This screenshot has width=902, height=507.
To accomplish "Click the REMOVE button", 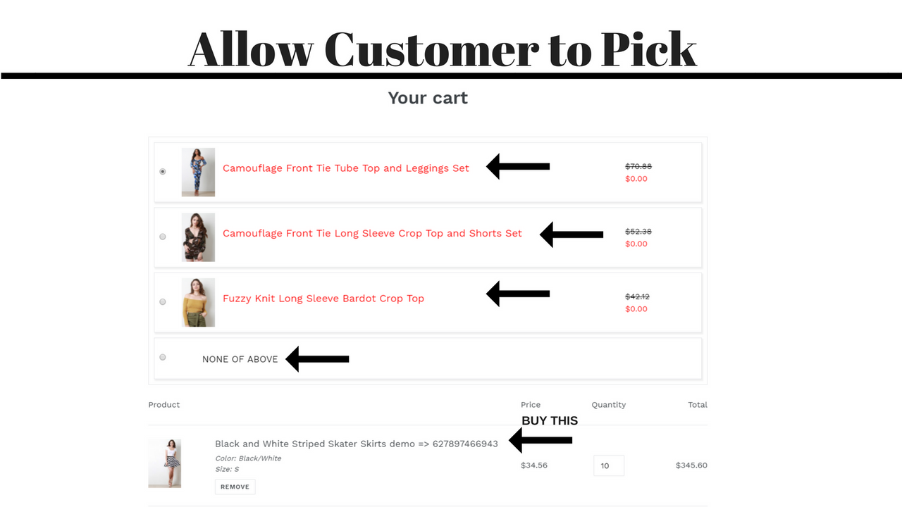I will pyautogui.click(x=235, y=486).
